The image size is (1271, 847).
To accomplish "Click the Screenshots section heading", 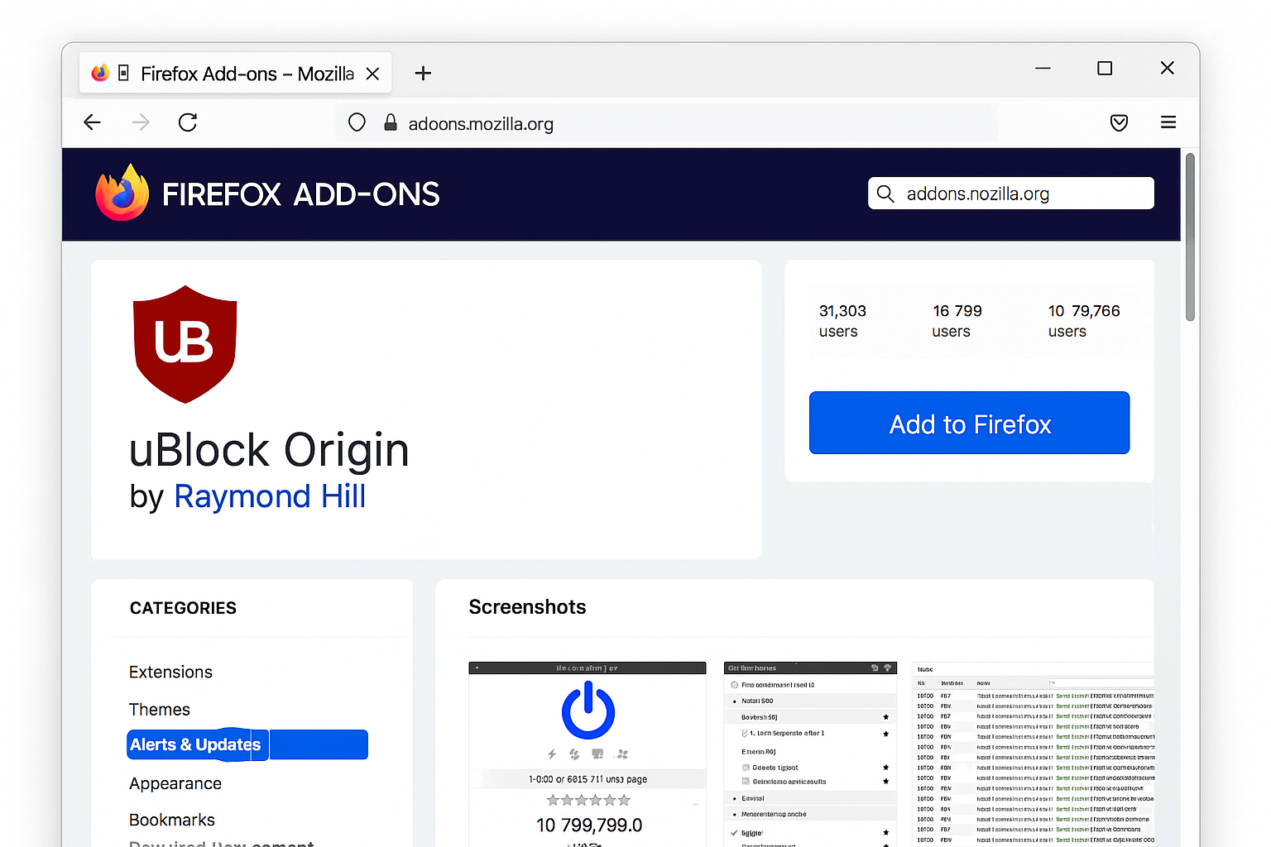I will [527, 607].
